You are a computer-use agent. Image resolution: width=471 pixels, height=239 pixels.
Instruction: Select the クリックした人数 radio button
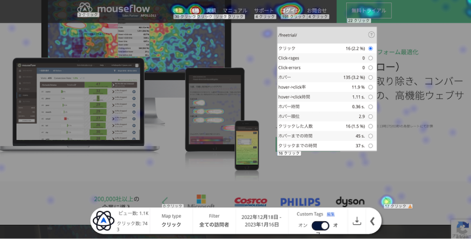(370, 126)
